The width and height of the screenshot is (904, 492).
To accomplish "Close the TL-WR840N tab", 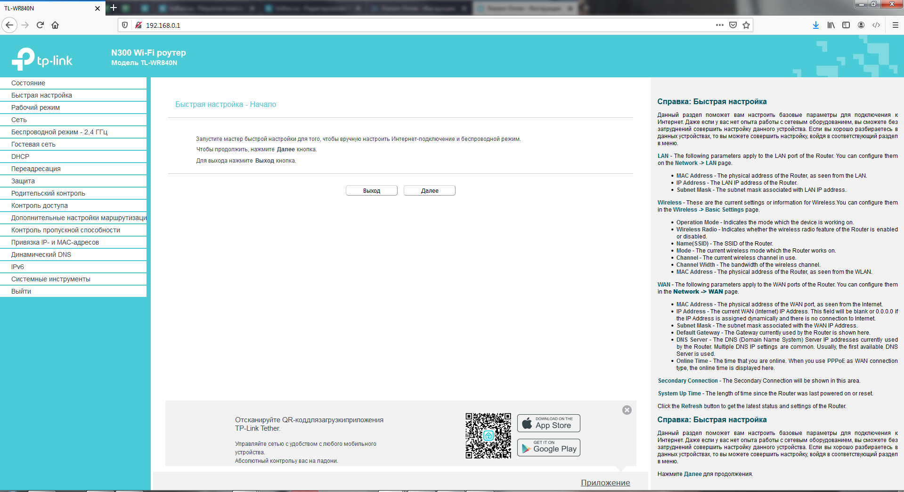I will 98,8.
